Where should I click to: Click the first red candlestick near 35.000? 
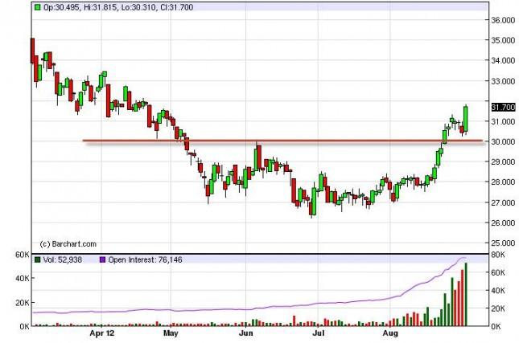[x=32, y=51]
